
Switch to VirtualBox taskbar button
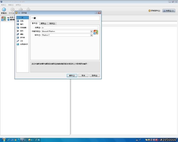[x=23, y=140]
